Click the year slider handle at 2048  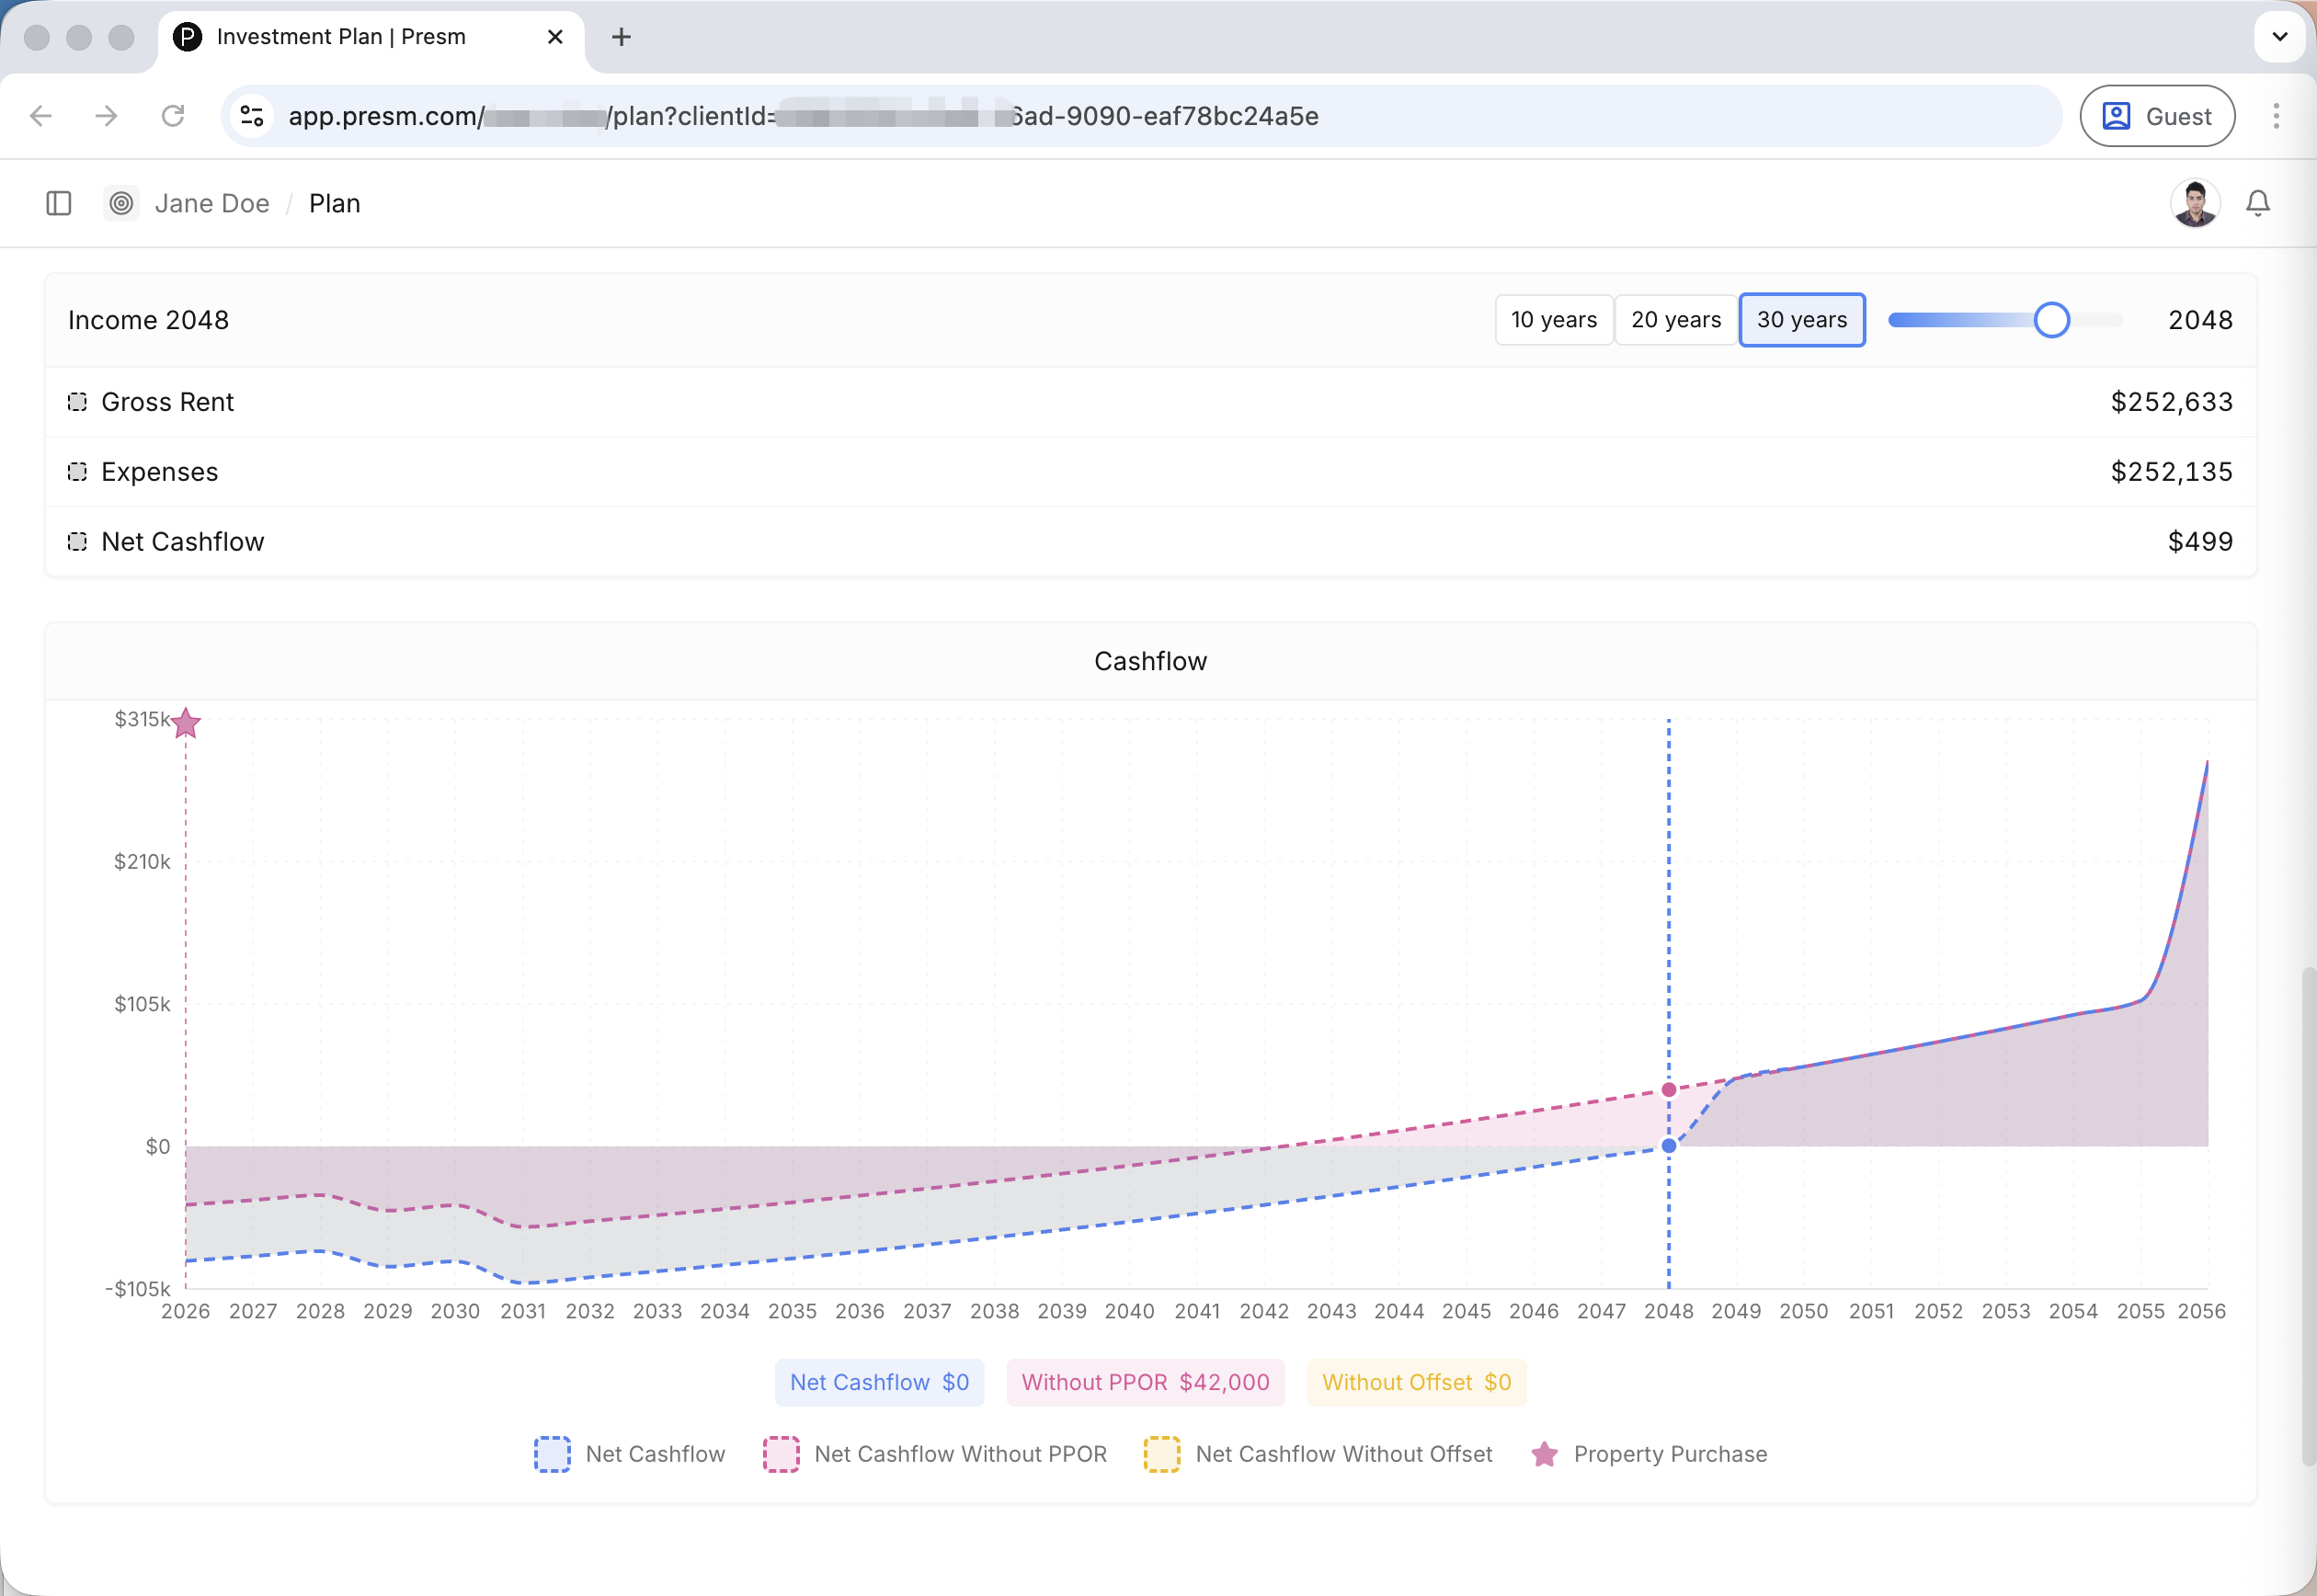tap(2050, 320)
